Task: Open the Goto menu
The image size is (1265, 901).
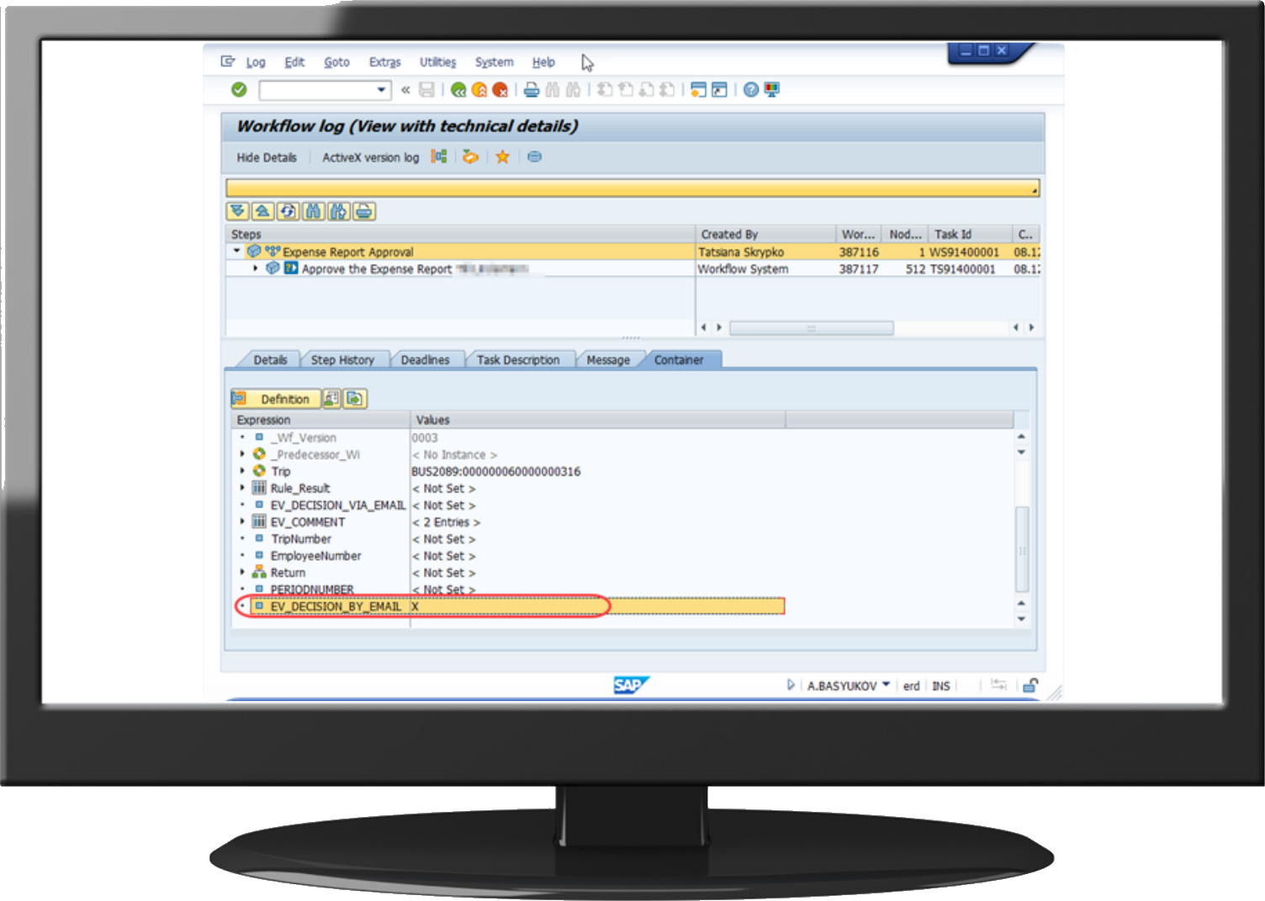Action: point(336,62)
